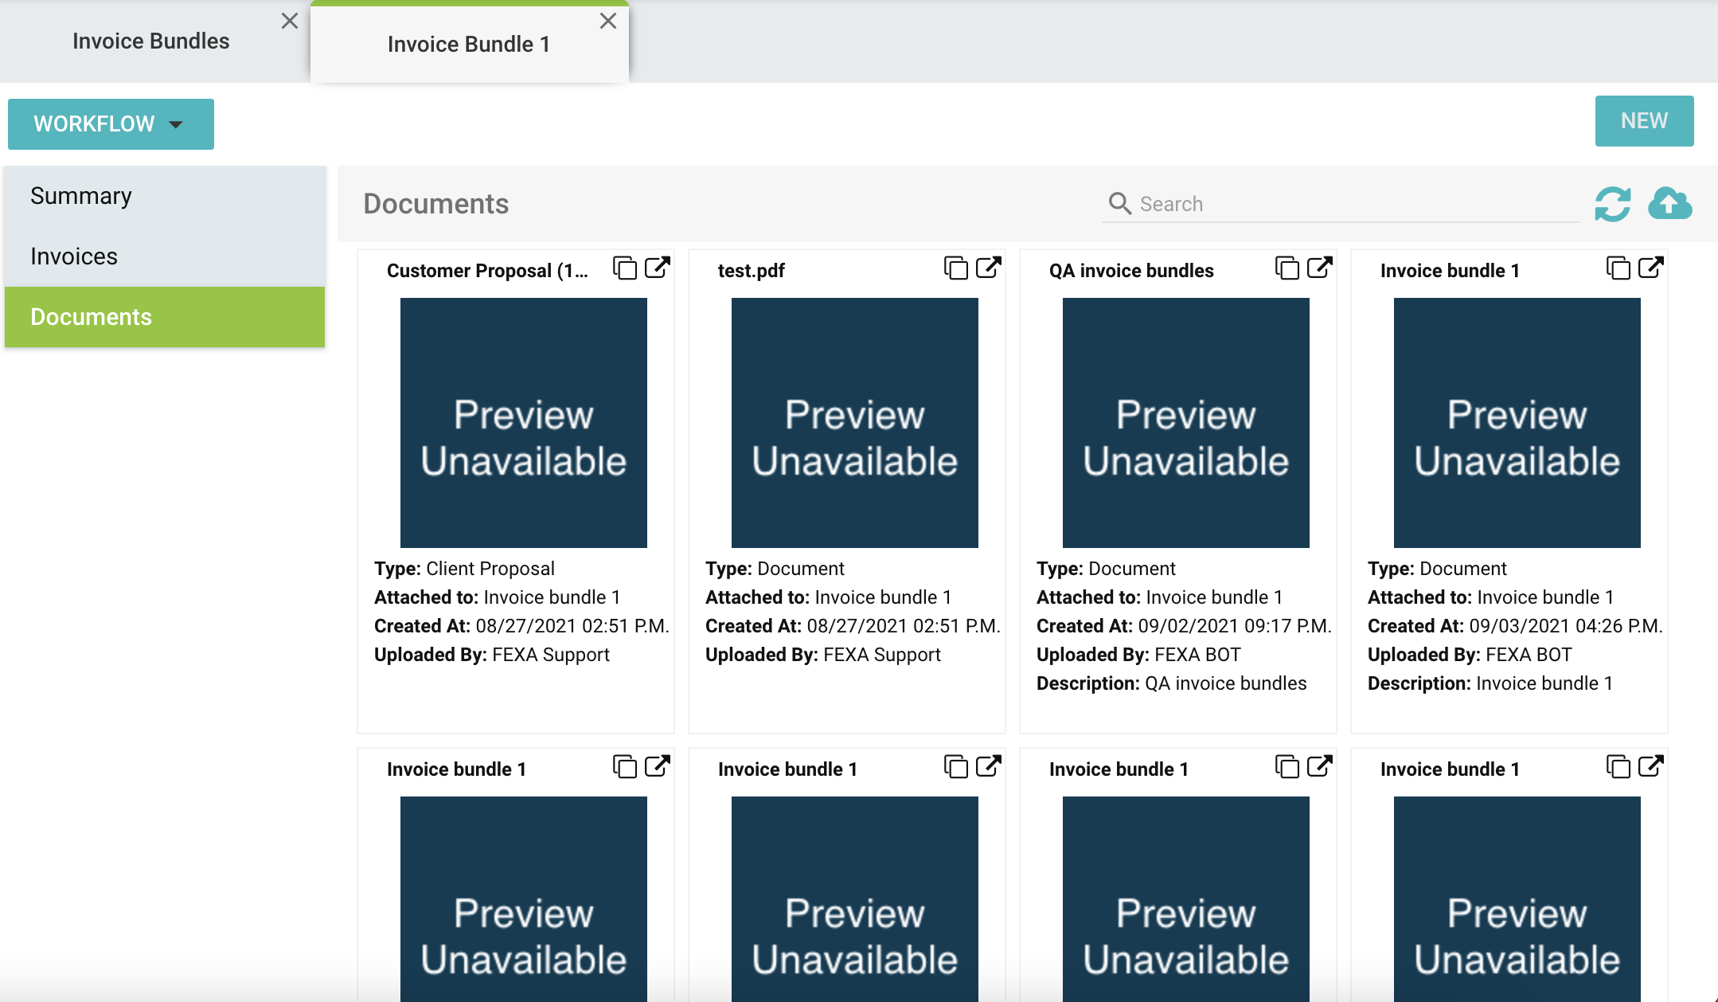Copy the QA invoice bundles document
1718x1002 pixels.
(x=1287, y=268)
